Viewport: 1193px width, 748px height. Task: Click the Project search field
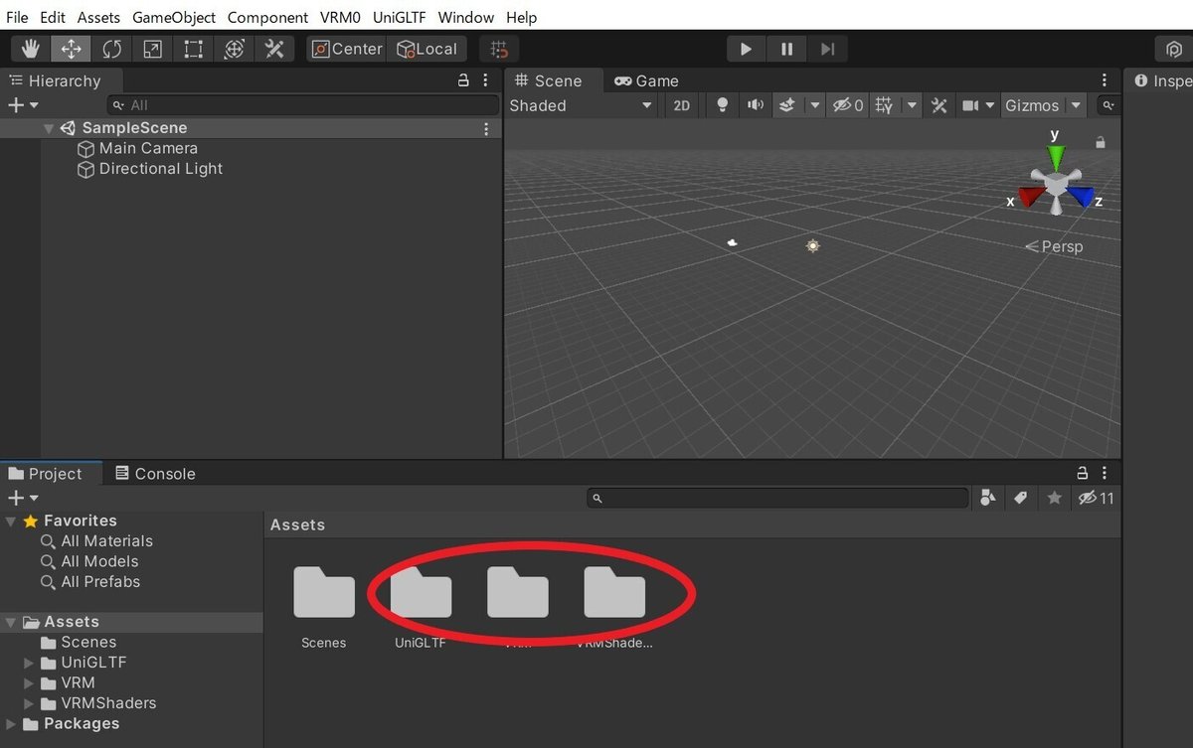pyautogui.click(x=777, y=498)
